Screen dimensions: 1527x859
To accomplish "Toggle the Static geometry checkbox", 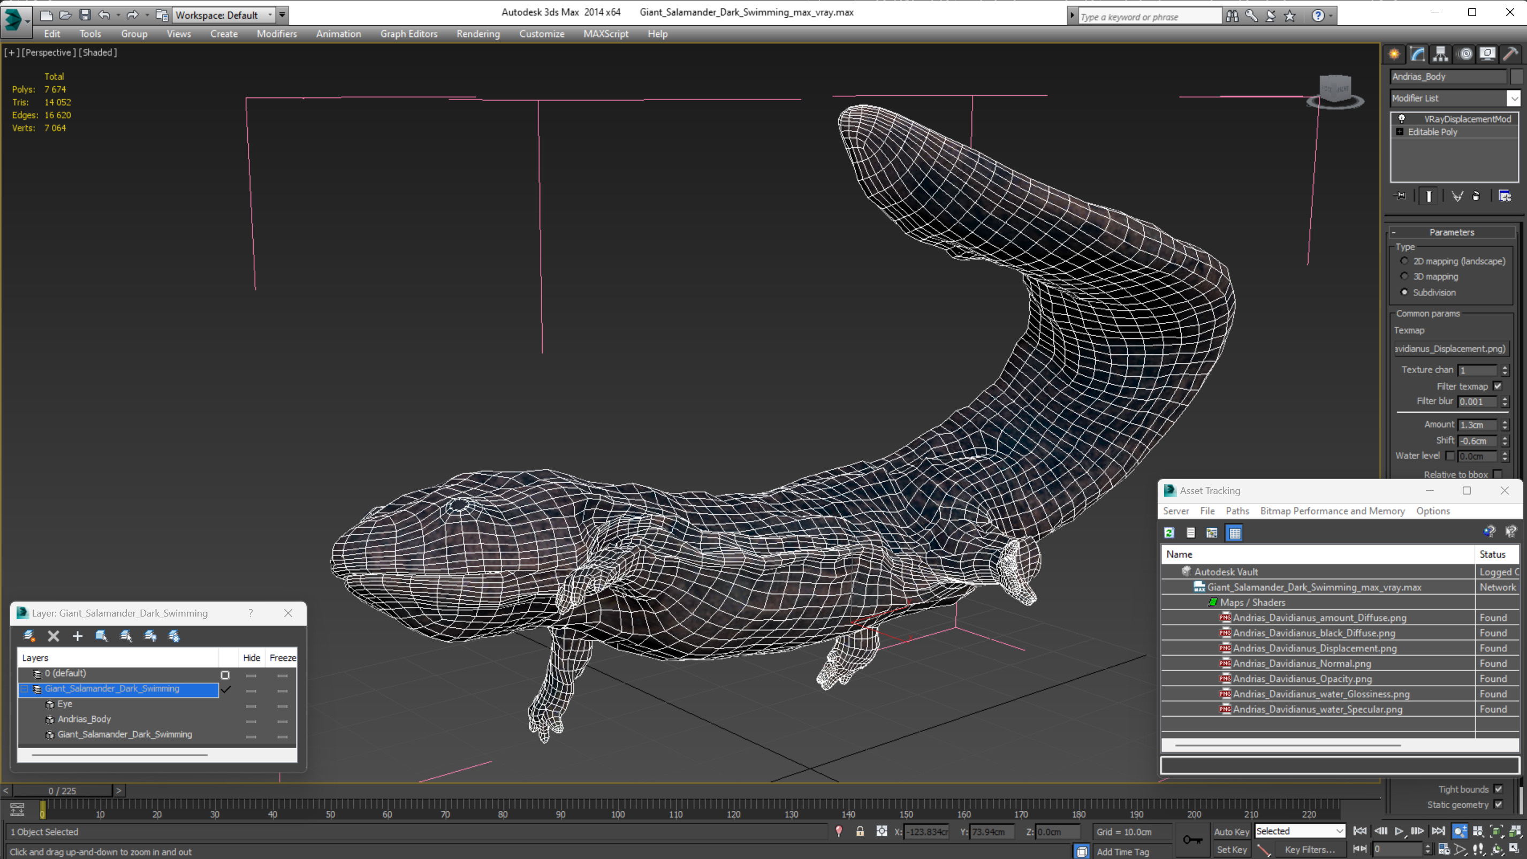I will point(1499,804).
